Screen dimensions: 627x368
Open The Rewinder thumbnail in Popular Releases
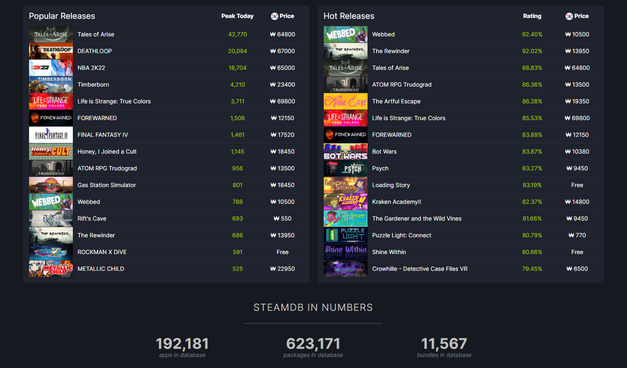(x=51, y=235)
